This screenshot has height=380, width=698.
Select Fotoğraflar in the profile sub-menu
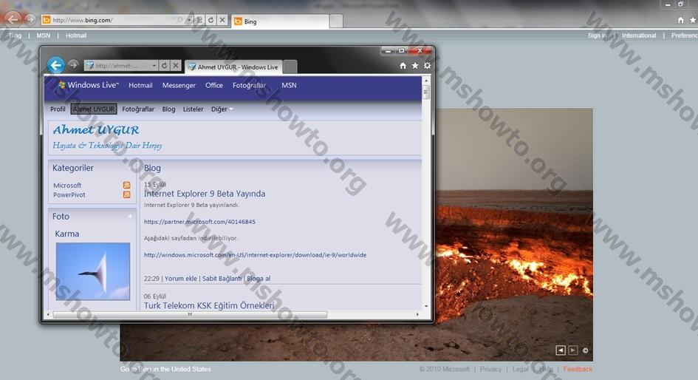tap(138, 109)
